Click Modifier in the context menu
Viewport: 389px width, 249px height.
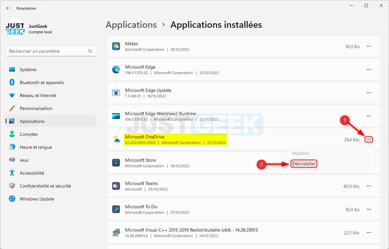pyautogui.click(x=301, y=153)
